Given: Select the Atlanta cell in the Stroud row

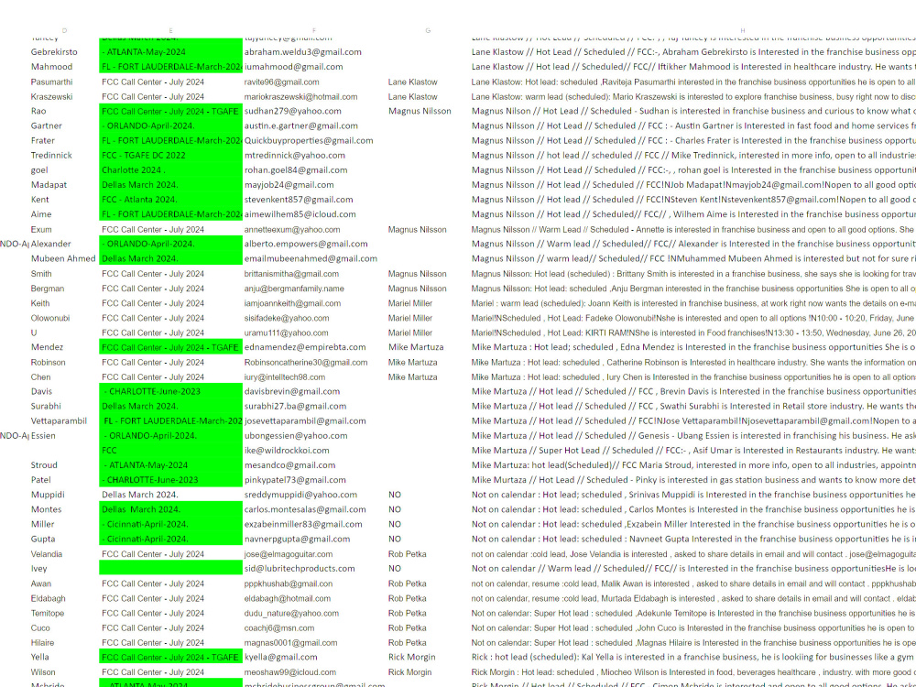Looking at the screenshot, I should (170, 465).
